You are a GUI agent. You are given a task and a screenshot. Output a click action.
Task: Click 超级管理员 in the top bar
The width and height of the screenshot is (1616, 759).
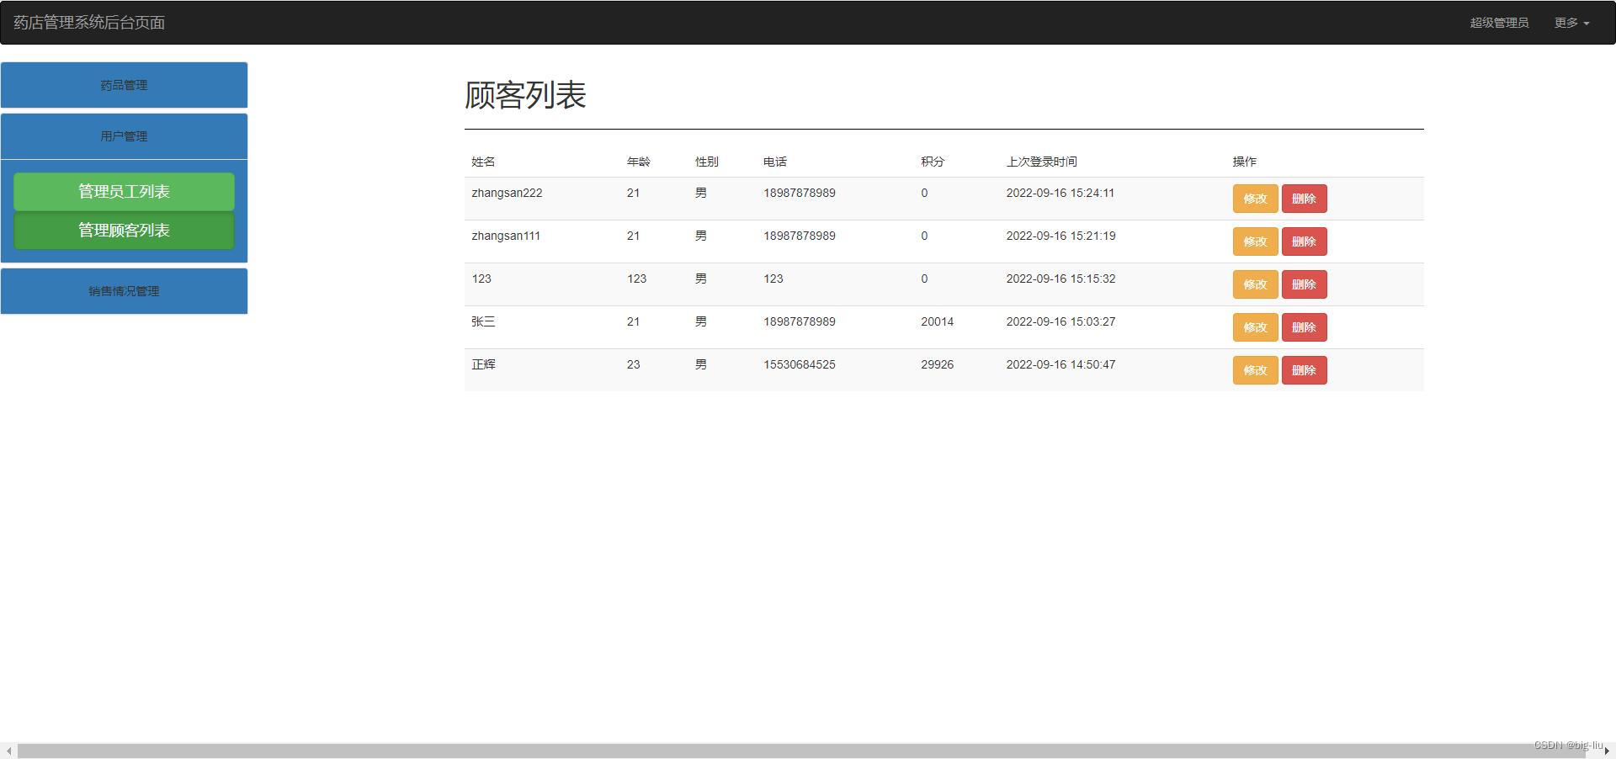pos(1499,23)
